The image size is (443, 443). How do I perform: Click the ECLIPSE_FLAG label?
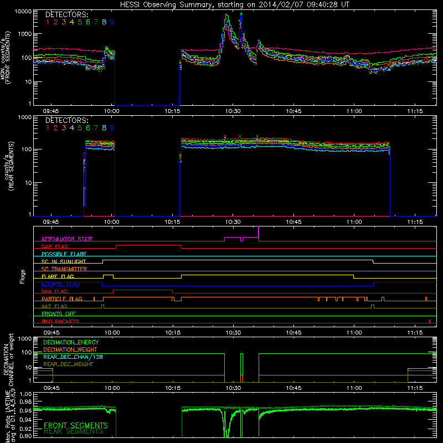60,284
